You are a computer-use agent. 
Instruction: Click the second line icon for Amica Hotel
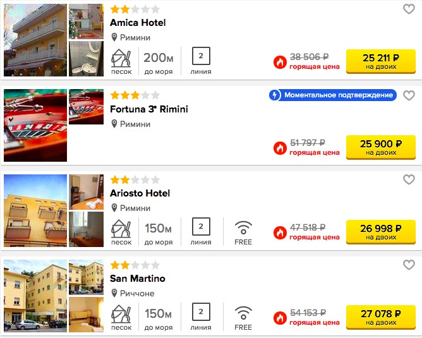coord(201,56)
